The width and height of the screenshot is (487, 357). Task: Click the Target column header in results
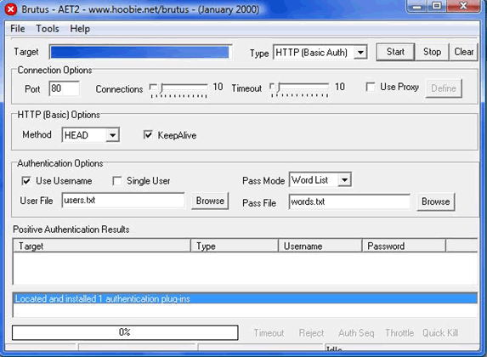click(x=102, y=246)
